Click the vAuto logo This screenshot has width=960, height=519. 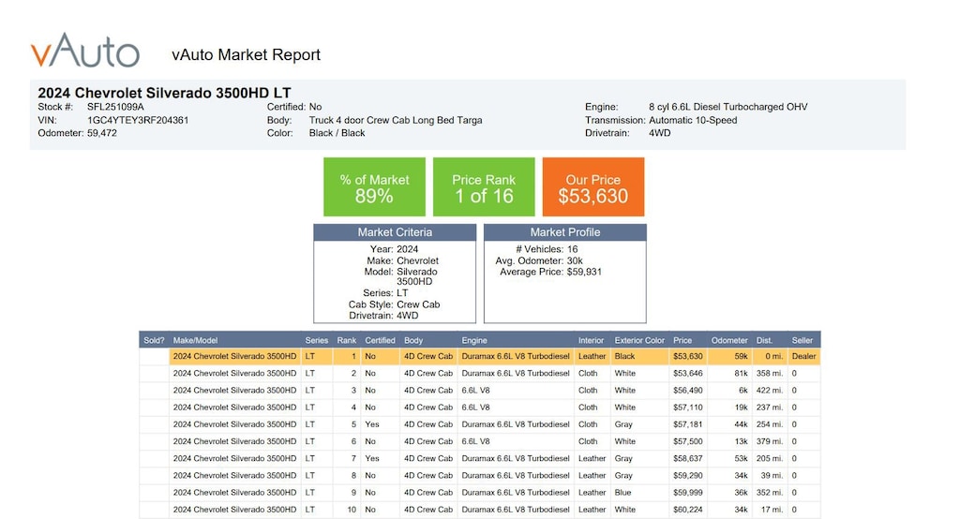click(84, 52)
